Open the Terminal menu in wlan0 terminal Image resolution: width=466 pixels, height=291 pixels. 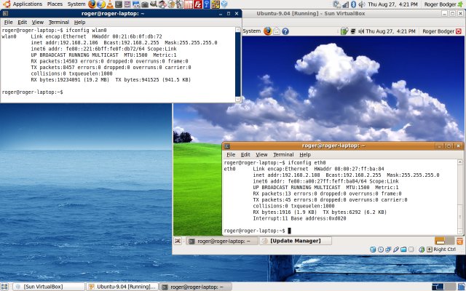coord(58,23)
